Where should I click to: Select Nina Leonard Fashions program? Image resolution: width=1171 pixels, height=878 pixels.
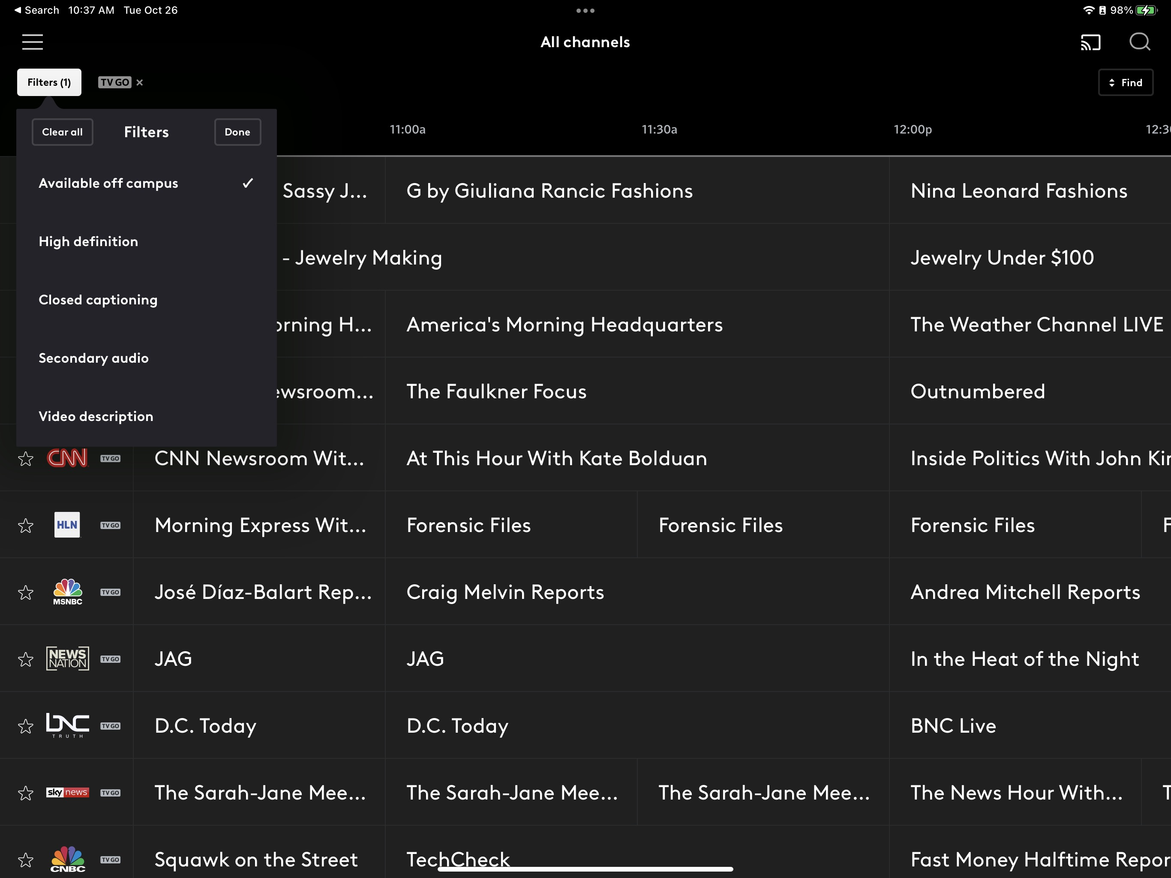tap(1030, 191)
